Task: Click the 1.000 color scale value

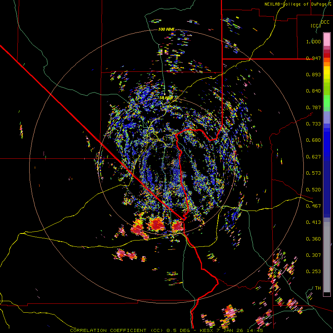Action: pyautogui.click(x=313, y=41)
